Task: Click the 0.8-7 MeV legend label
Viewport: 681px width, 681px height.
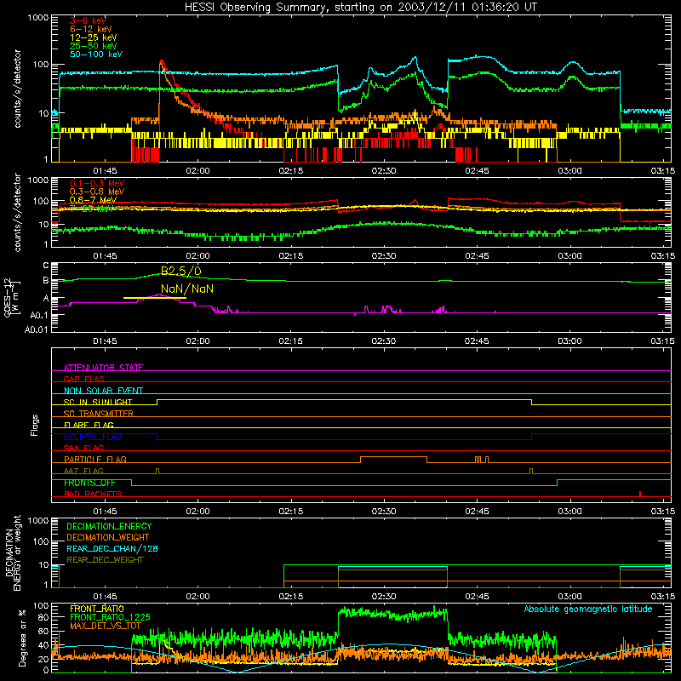Action: point(93,200)
